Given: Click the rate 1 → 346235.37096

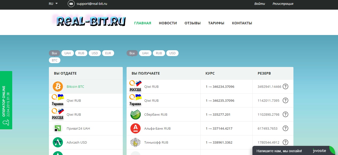Looking at the screenshot, I should tap(220, 101).
